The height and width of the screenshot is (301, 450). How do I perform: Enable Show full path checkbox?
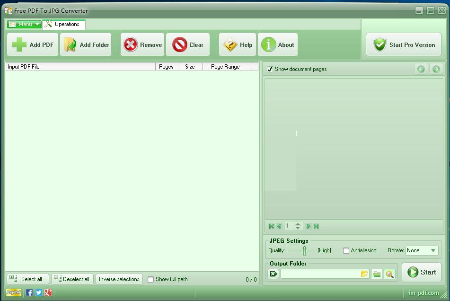click(150, 279)
